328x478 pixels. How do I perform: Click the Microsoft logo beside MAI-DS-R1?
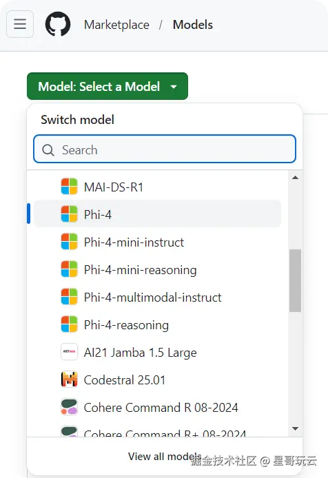click(x=70, y=187)
